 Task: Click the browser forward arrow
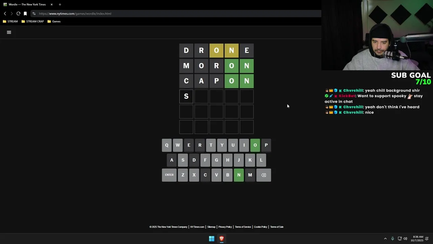tap(12, 14)
